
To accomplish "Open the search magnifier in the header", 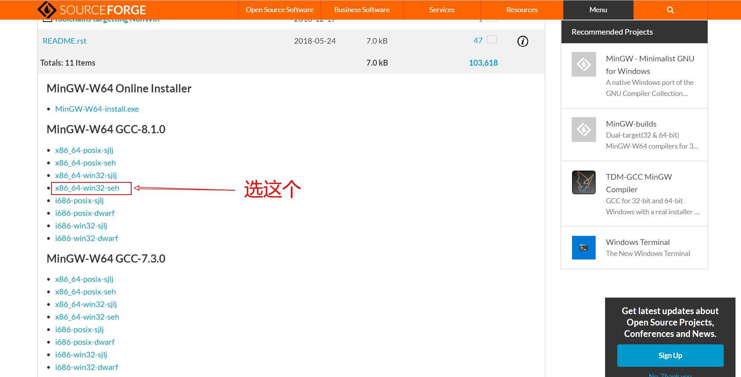I will [x=670, y=10].
